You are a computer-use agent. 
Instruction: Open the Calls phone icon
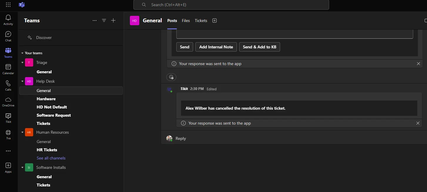click(8, 83)
